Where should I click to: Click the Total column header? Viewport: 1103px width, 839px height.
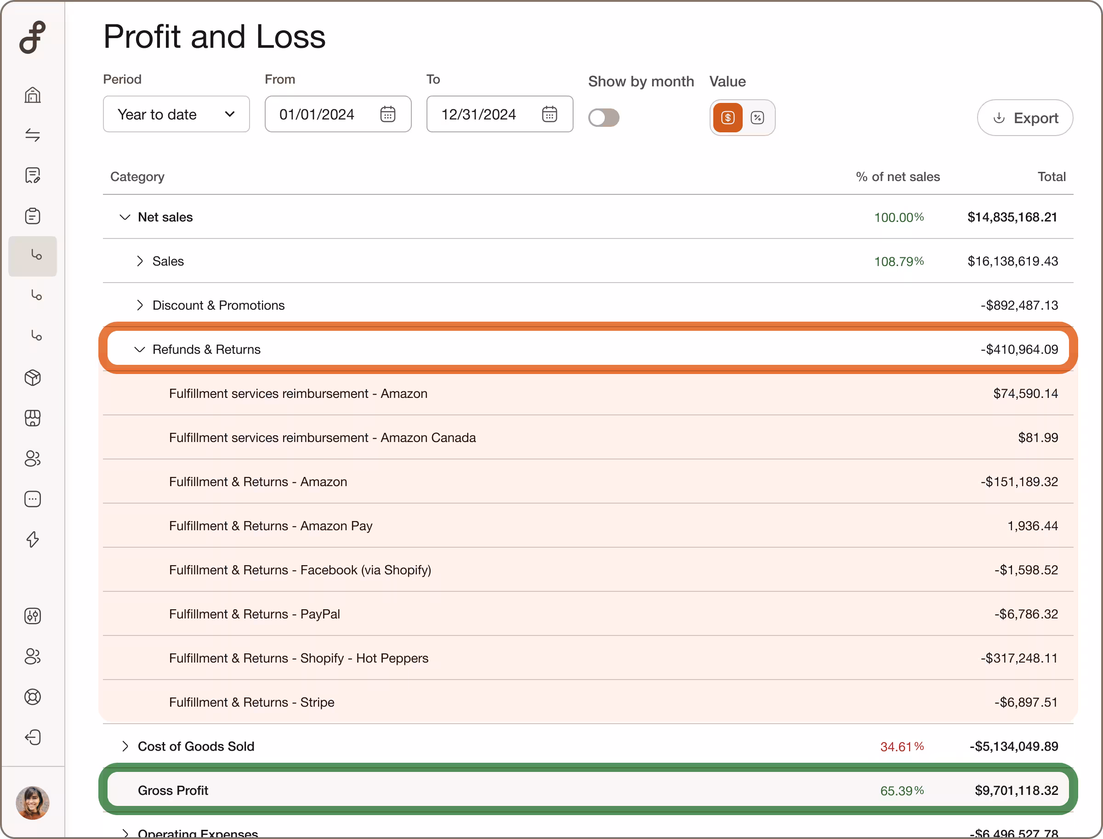pos(1052,177)
